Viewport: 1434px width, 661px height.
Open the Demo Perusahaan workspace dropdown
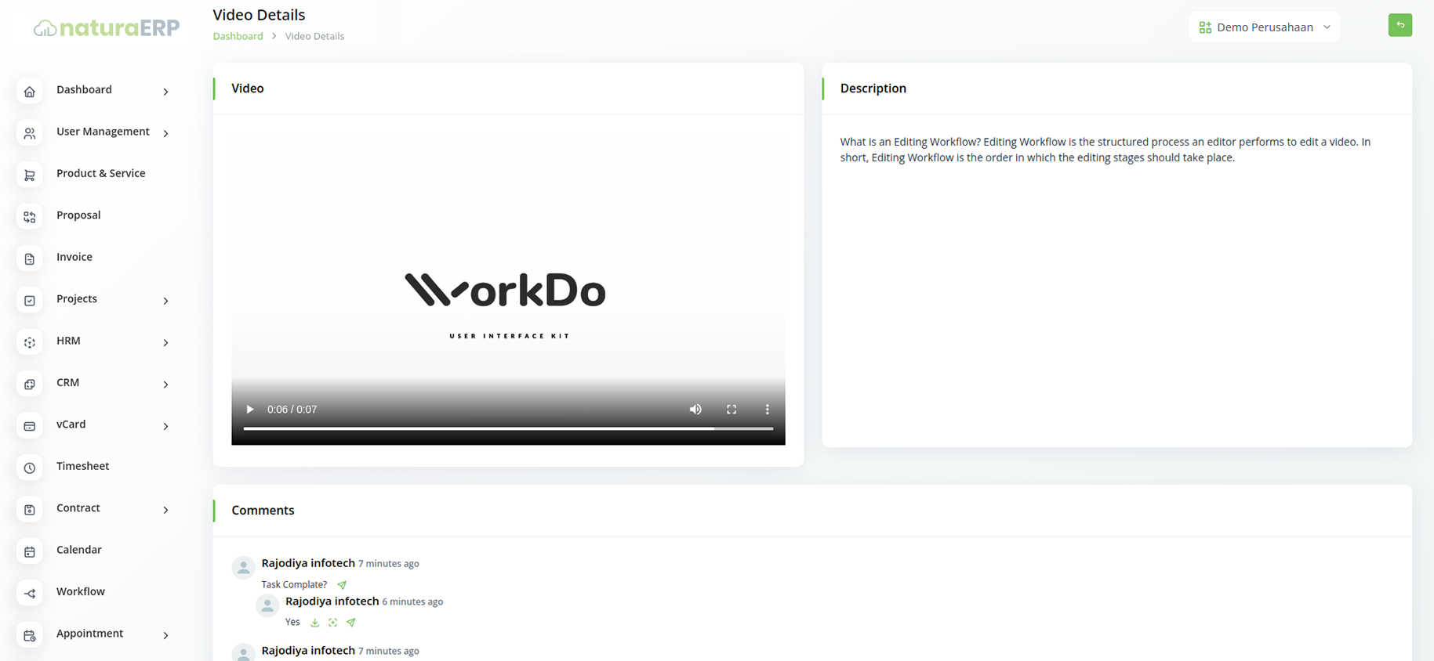tap(1265, 27)
